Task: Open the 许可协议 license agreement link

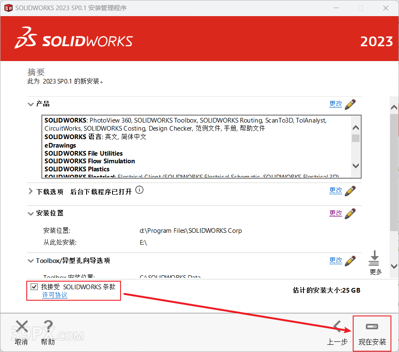Action: click(55, 295)
